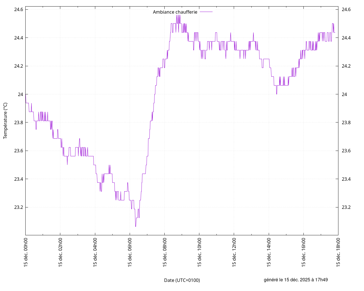Select the 15 déc. 00h00 time label
Image resolution: width=364 pixels, height=291 pixels.
click(26, 252)
